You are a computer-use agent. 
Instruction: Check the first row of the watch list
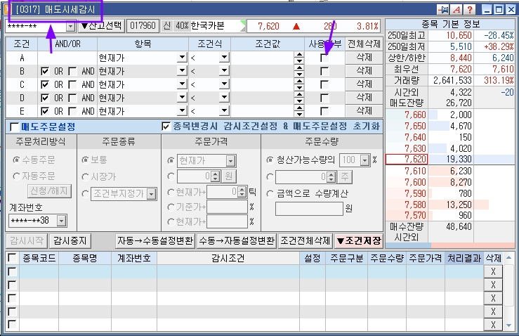(12, 272)
